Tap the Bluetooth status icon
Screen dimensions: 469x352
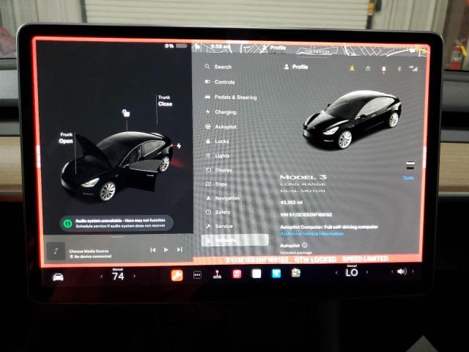399,69
